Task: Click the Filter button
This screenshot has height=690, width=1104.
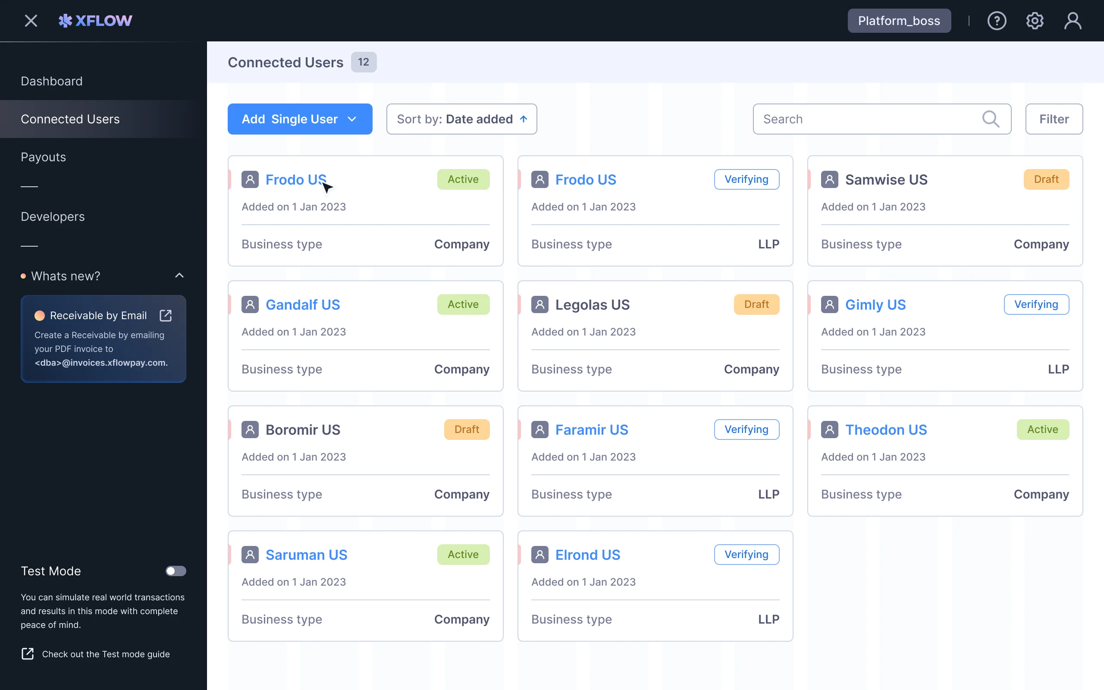Action: 1054,119
